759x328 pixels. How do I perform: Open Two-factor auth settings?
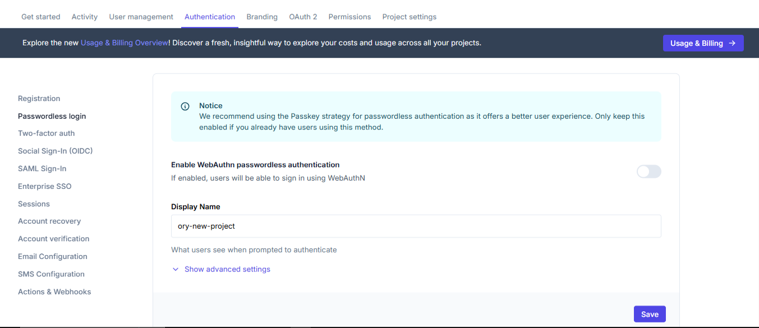pyautogui.click(x=46, y=133)
